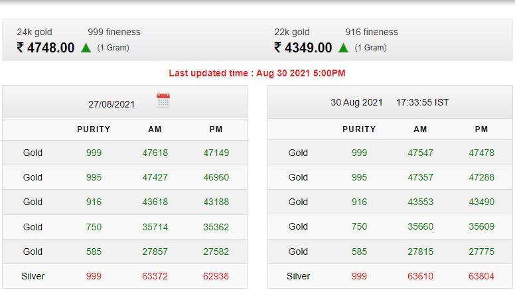Image resolution: width=515 pixels, height=290 pixels.
Task: Select Gold 916 PM rate 43490
Action: pos(481,202)
